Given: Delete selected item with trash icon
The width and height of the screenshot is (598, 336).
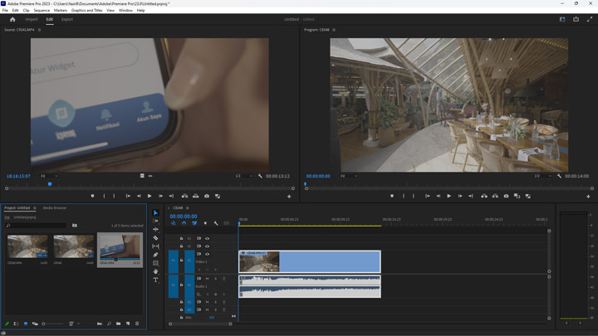Looking at the screenshot, I should pos(137,324).
